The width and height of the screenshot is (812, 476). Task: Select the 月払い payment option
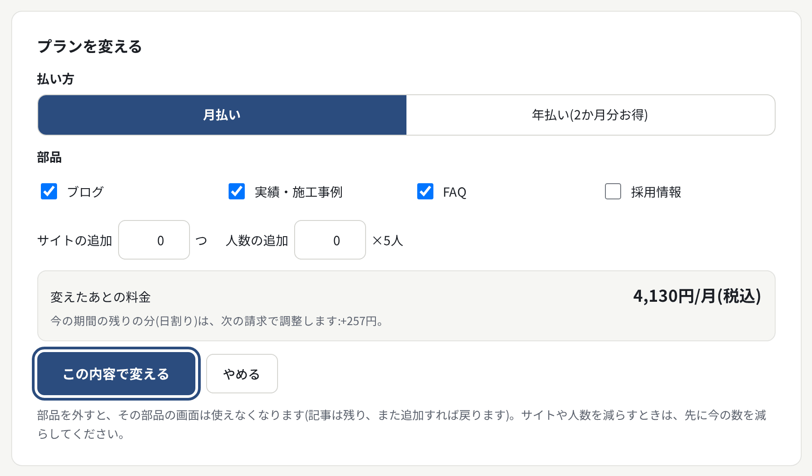tap(222, 115)
